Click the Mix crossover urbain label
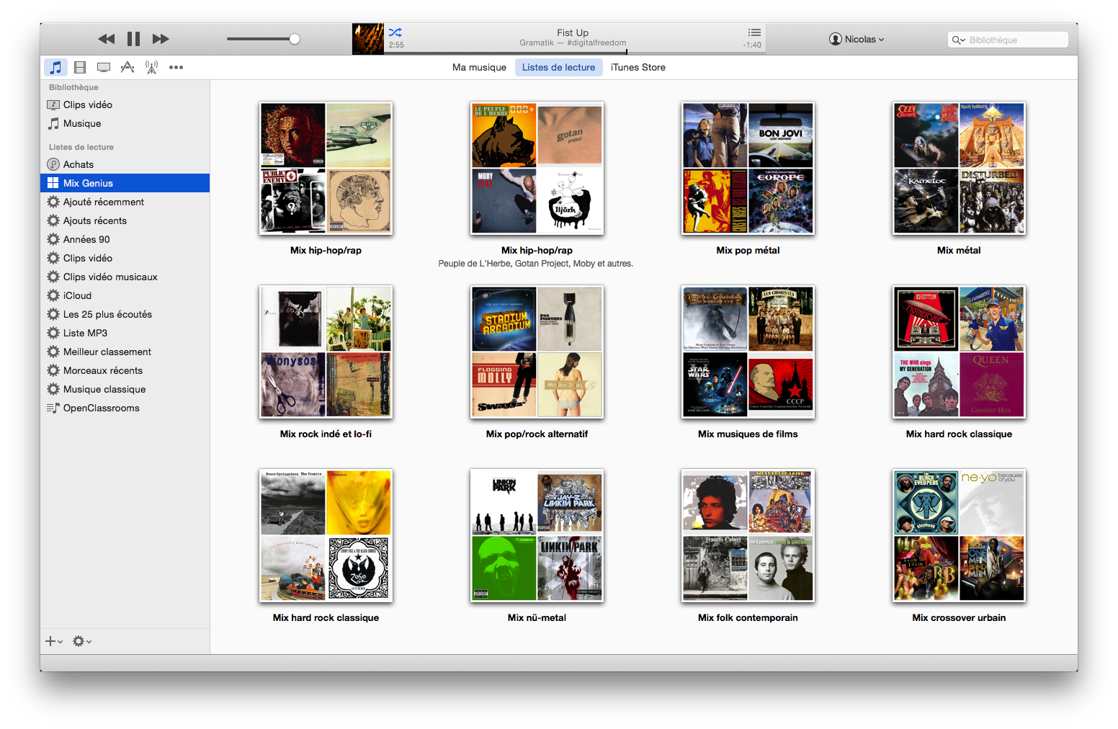Viewport: 1118px width, 729px height. coord(959,618)
